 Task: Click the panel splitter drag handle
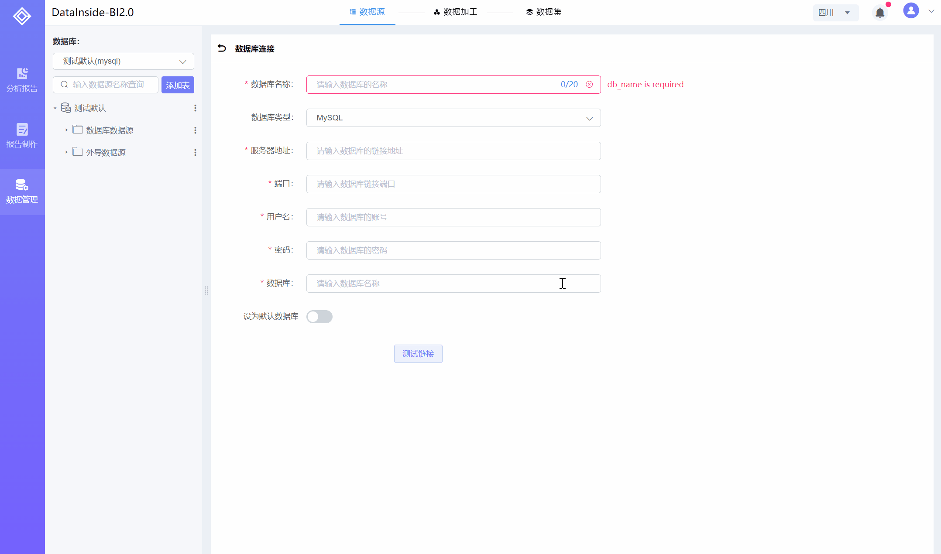click(x=206, y=290)
